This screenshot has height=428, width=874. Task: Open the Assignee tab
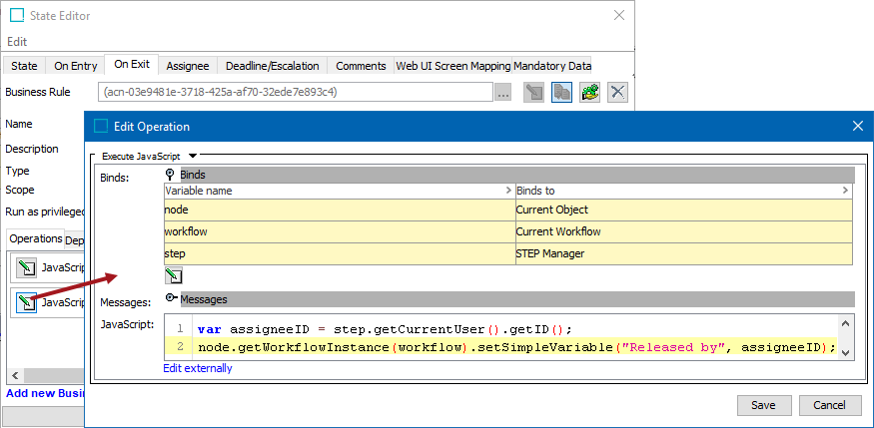tap(188, 66)
